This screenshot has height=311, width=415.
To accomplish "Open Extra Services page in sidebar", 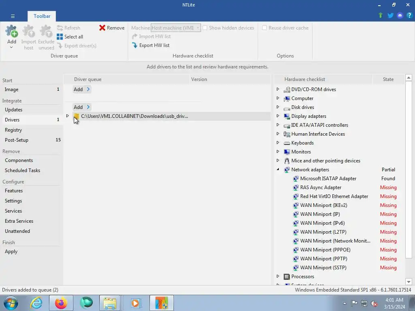I will [x=32, y=222].
